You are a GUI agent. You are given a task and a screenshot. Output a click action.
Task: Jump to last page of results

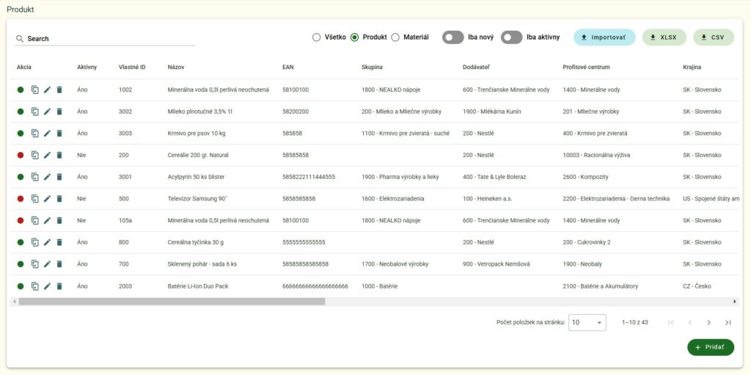[x=728, y=323]
